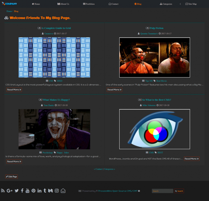Click the left chevron beside Site Map

coord(180,4)
